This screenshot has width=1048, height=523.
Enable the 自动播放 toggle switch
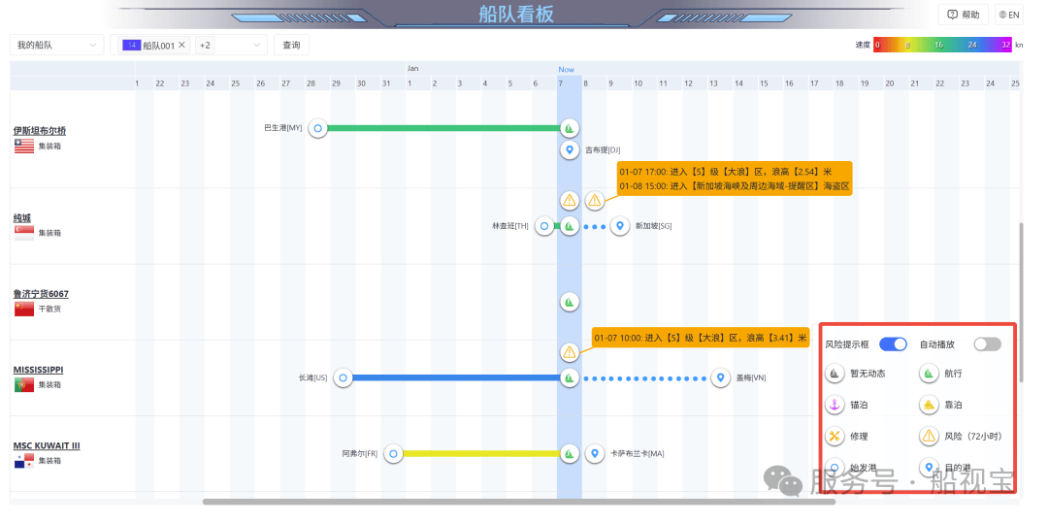tap(987, 344)
